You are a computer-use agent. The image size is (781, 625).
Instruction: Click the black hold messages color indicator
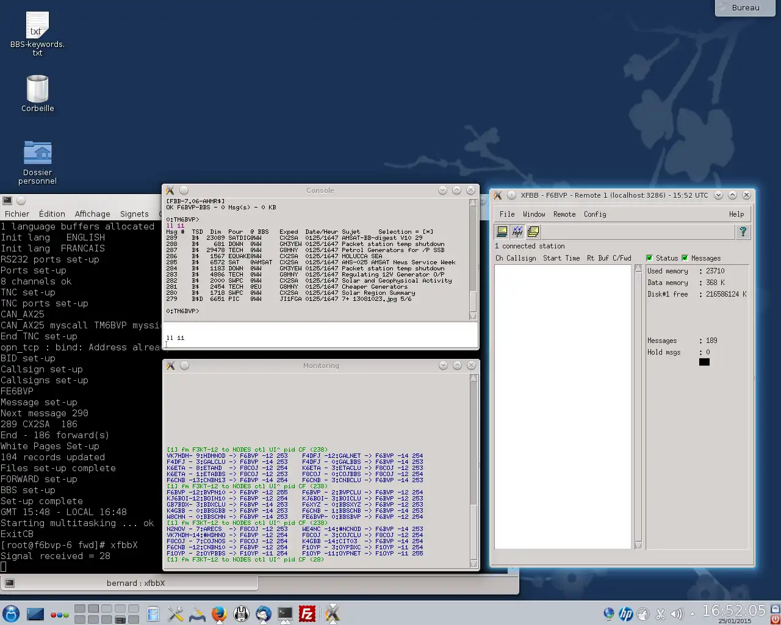(x=704, y=362)
